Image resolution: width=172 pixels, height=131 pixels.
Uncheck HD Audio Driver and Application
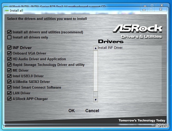(10, 59)
